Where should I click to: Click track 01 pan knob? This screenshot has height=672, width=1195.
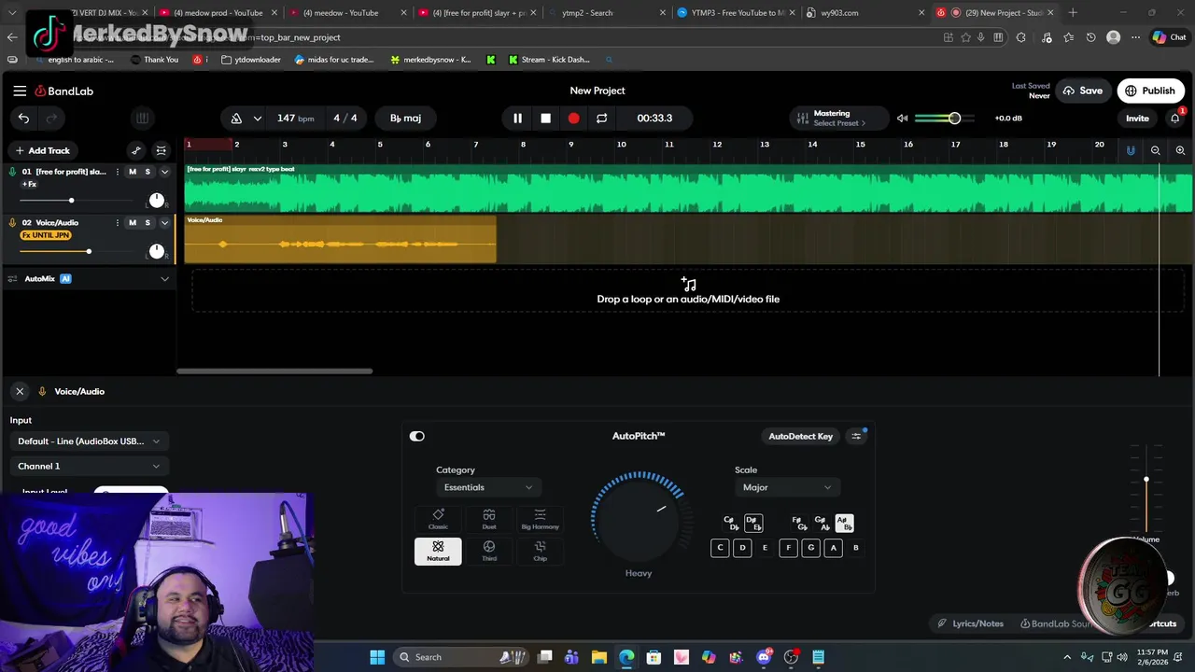click(x=157, y=200)
